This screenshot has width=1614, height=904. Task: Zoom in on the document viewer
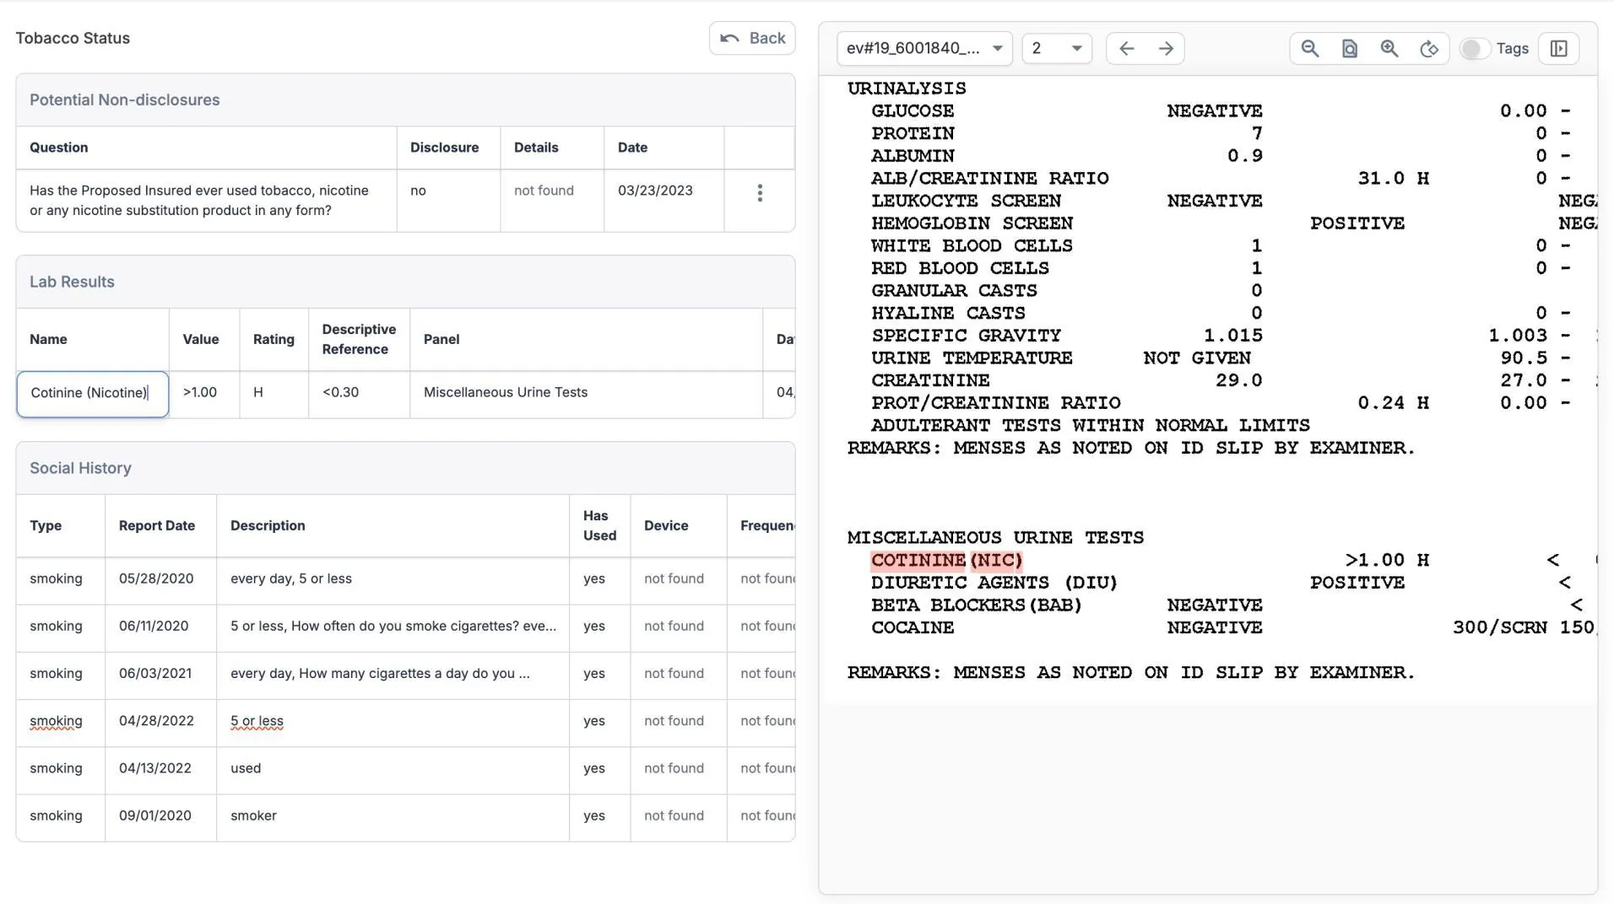(1389, 48)
